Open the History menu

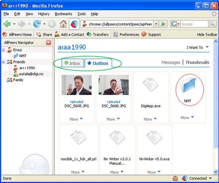coord(44,14)
